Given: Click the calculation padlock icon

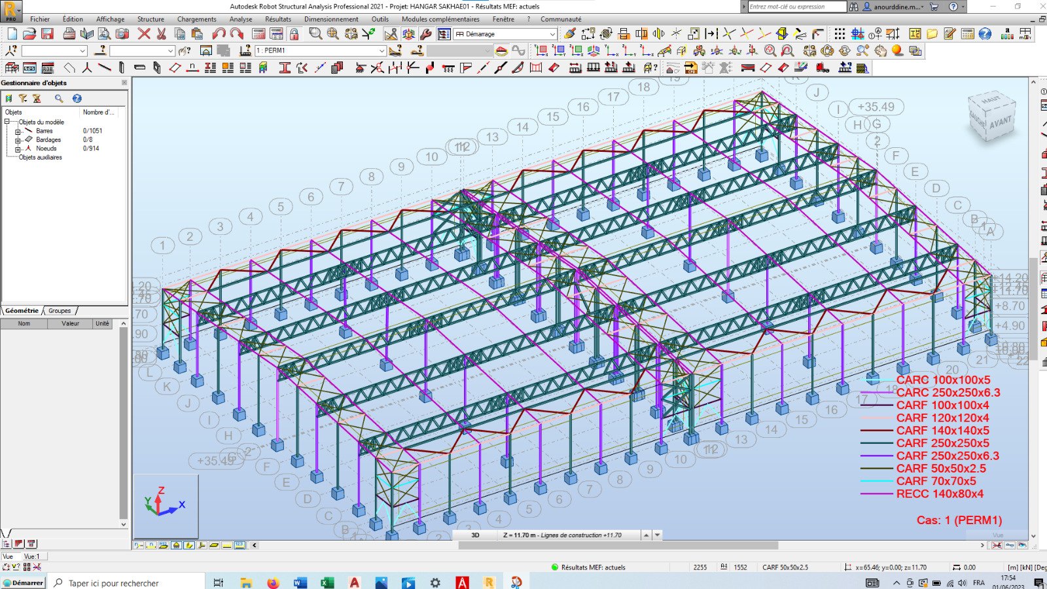Looking at the screenshot, I should 294,34.
